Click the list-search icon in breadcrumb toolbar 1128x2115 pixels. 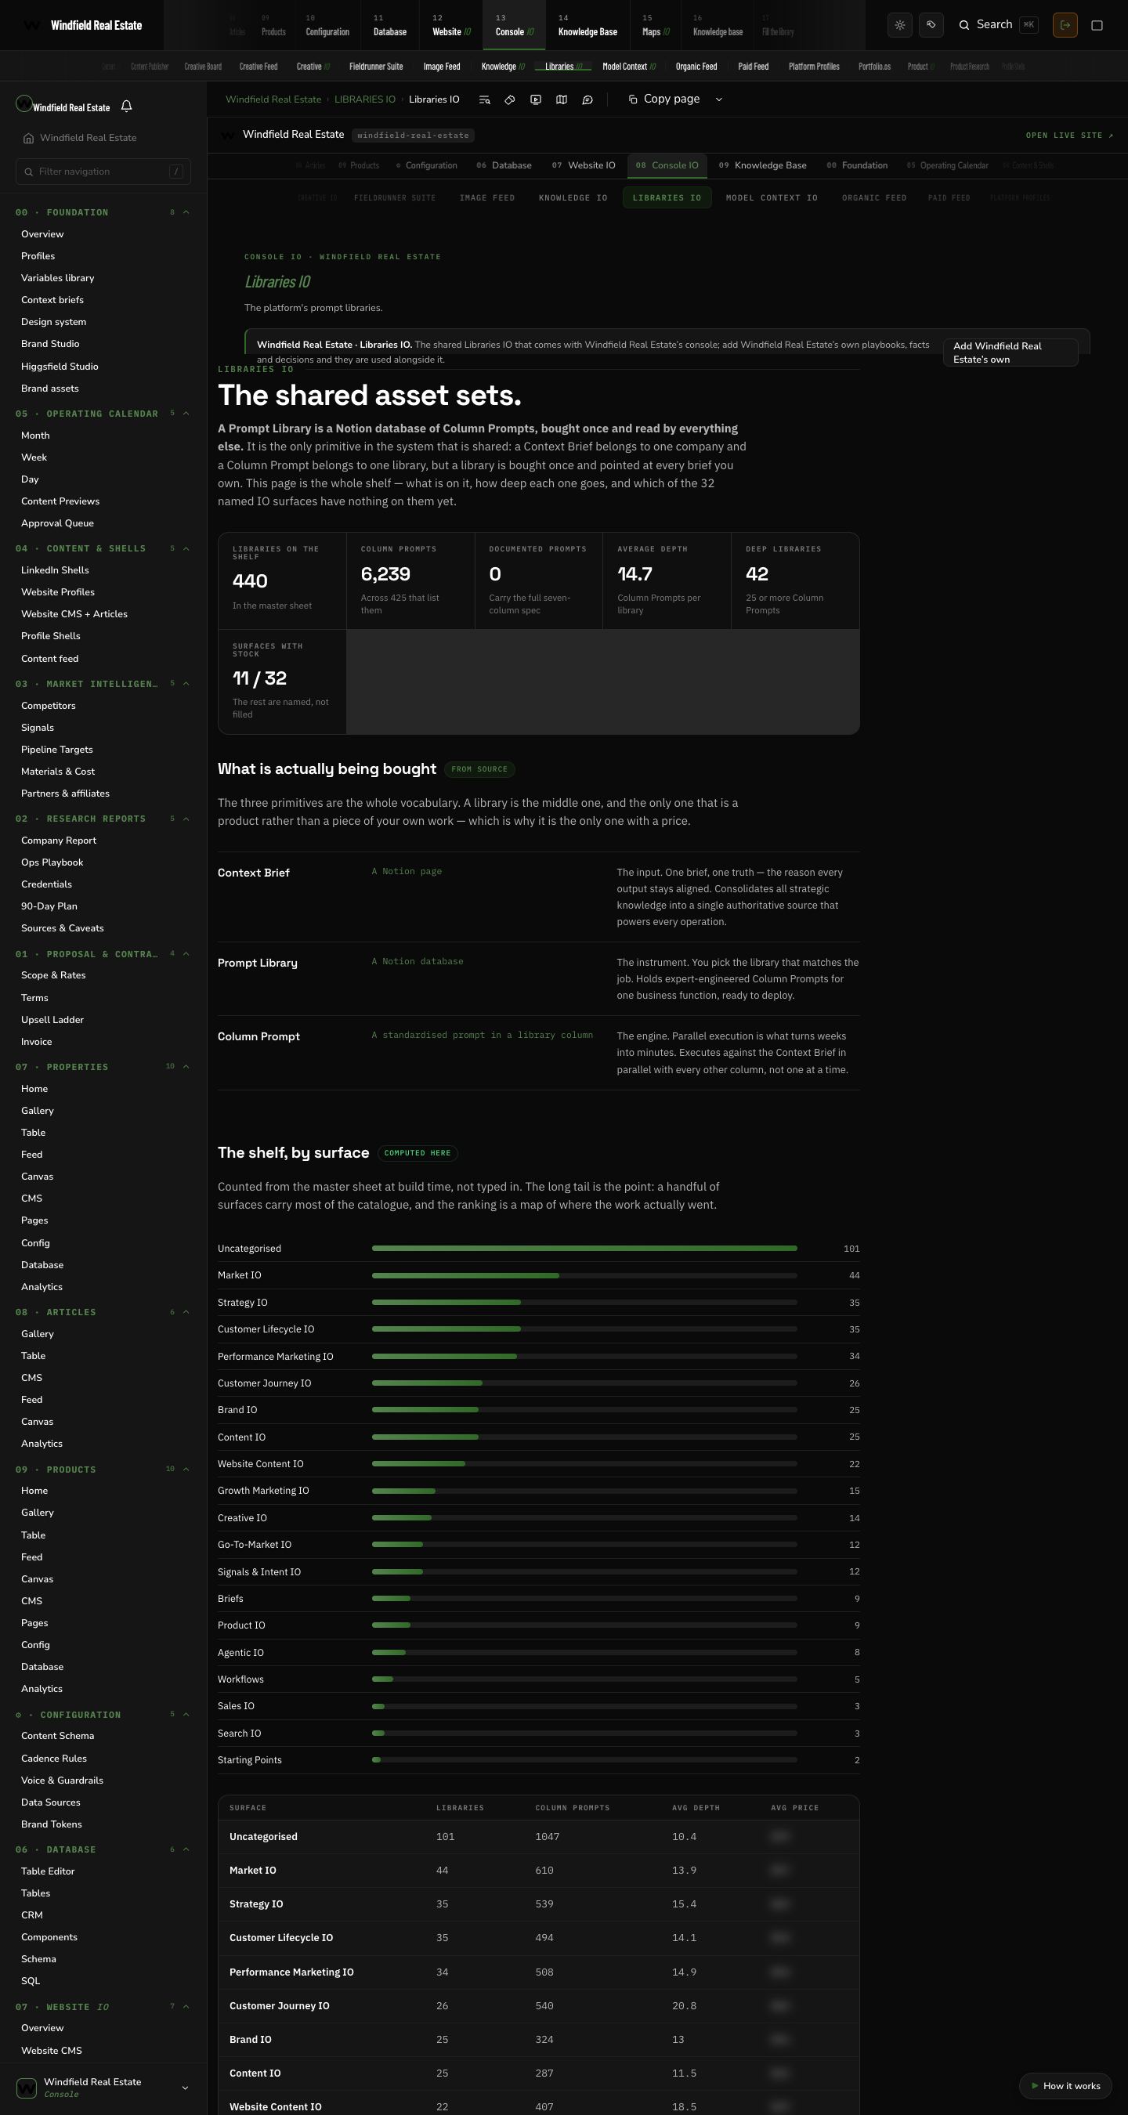click(484, 99)
